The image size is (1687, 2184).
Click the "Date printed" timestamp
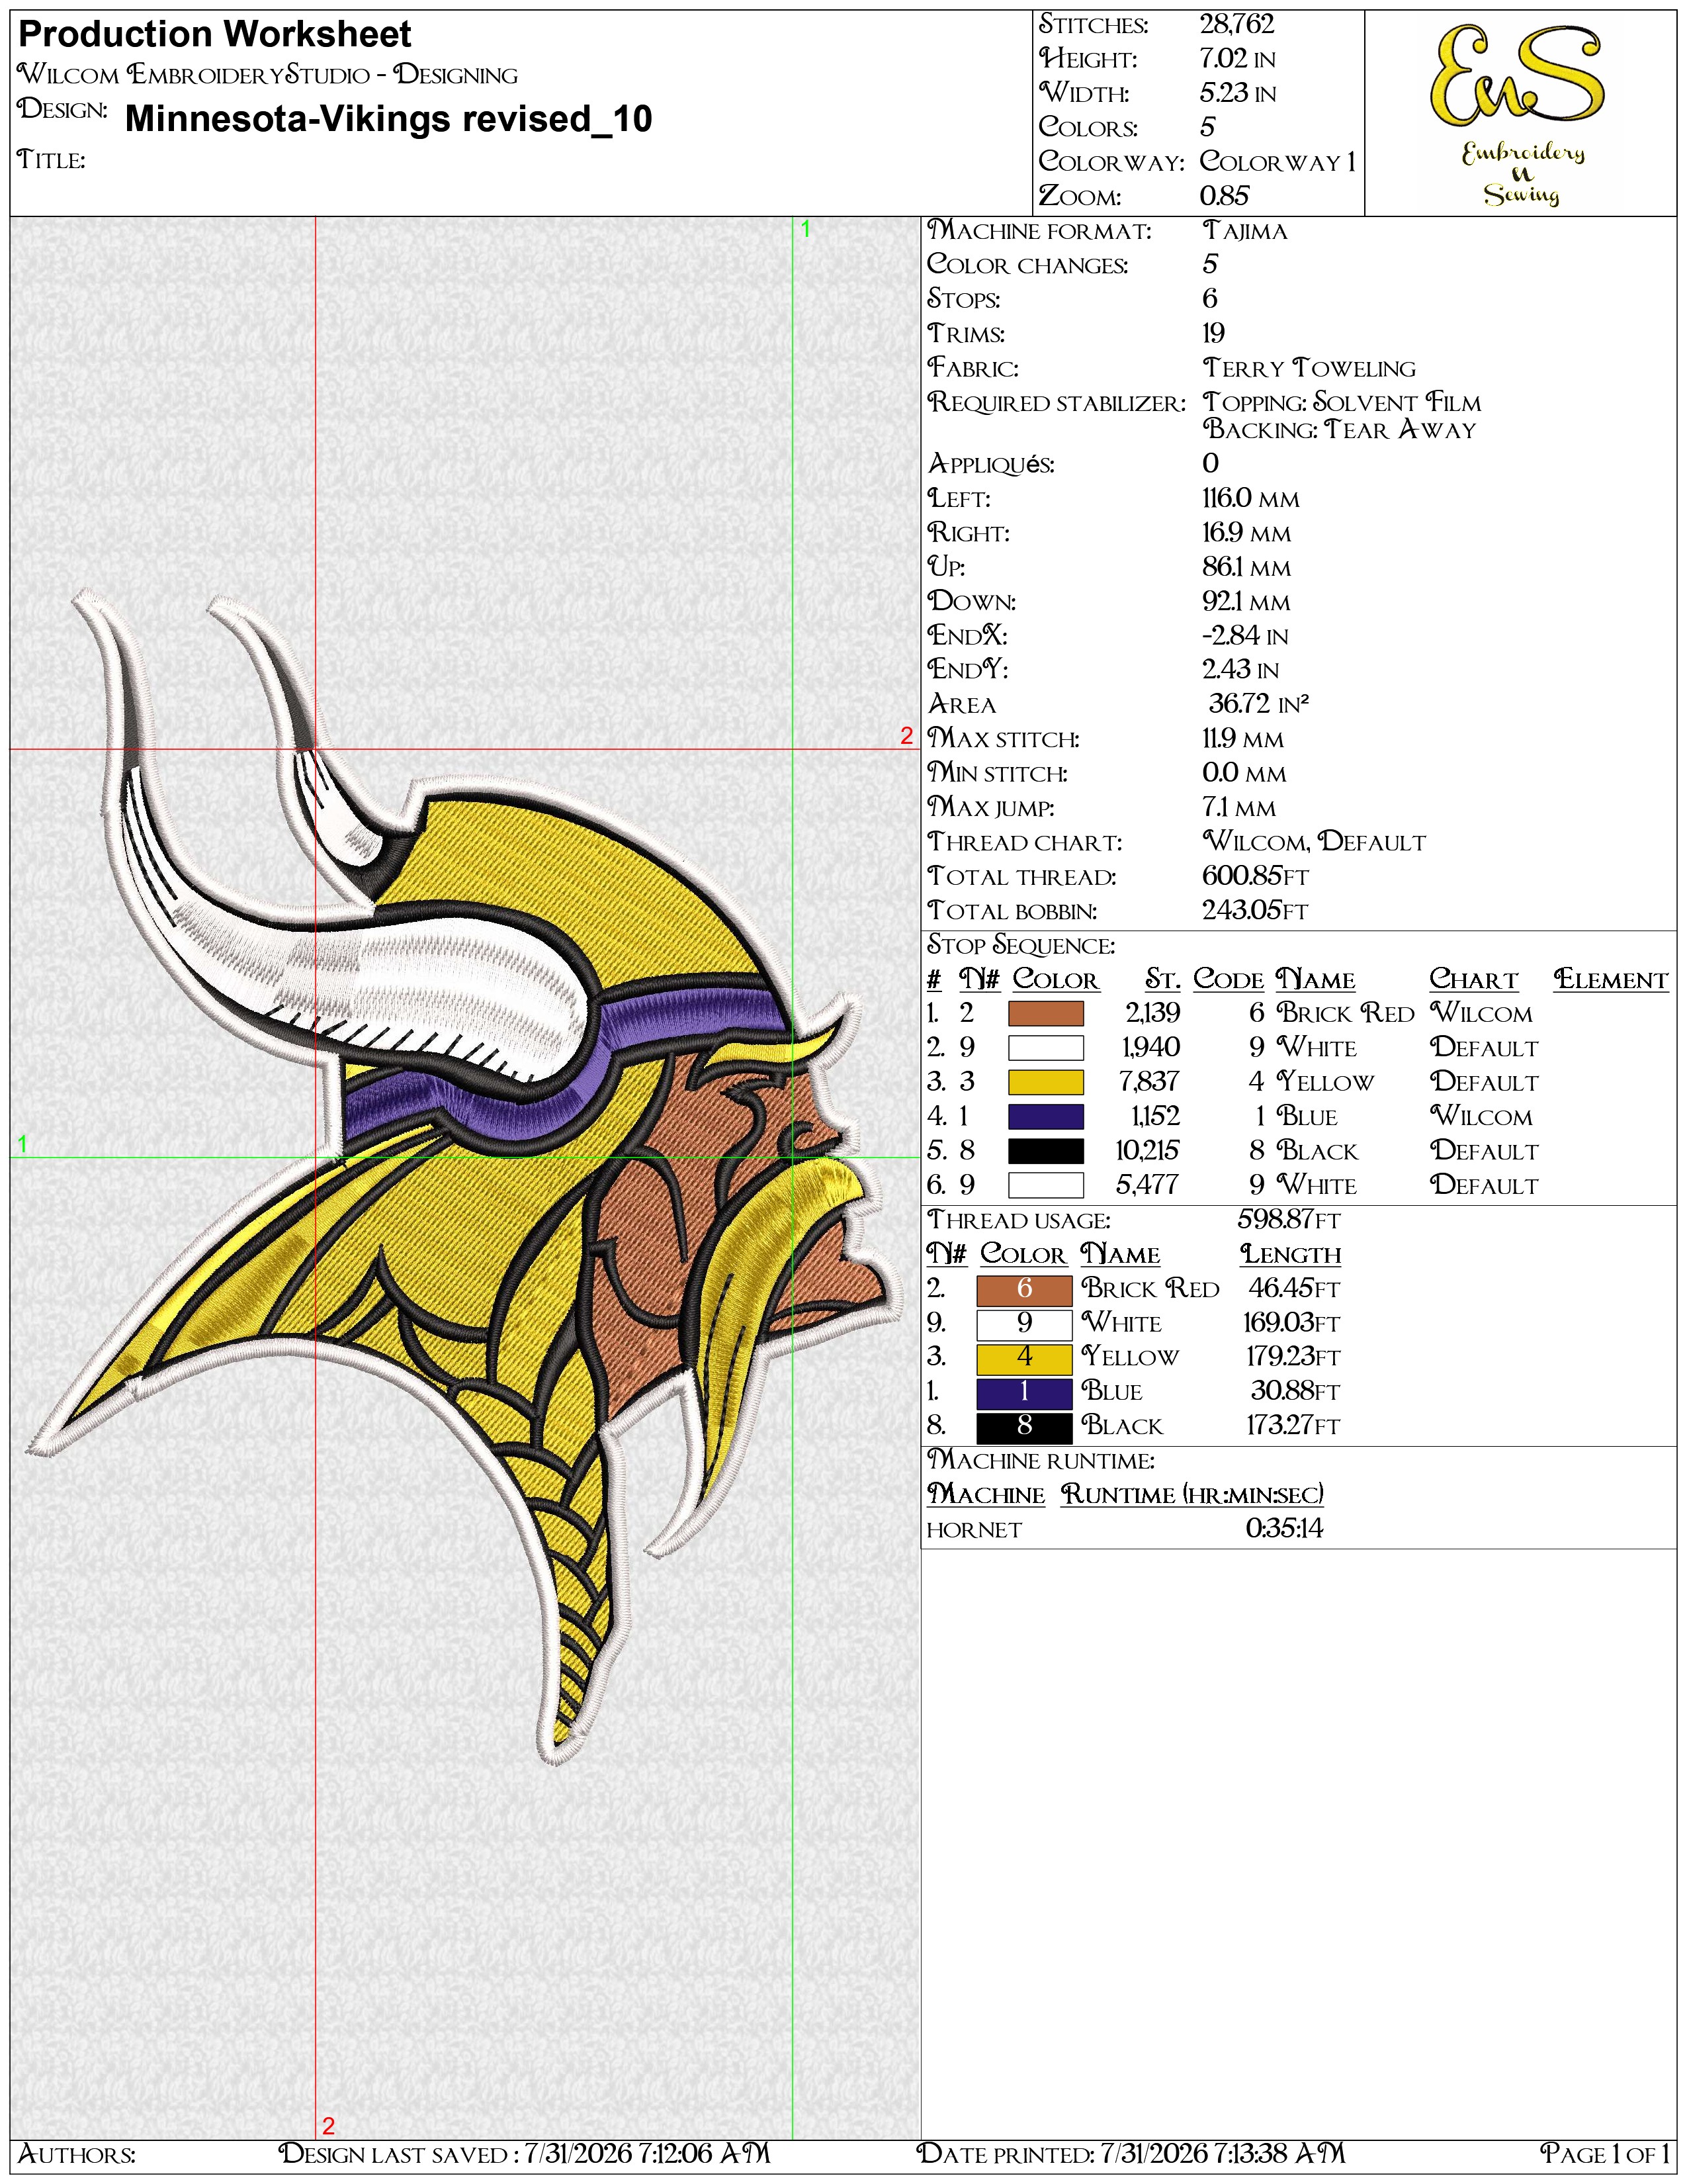(x=1131, y=2153)
